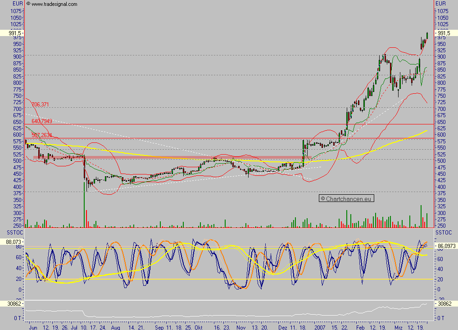The width and height of the screenshot is (458, 330).
Task: Click the 991,5 price marker on right scale
Action: pyautogui.click(x=443, y=33)
